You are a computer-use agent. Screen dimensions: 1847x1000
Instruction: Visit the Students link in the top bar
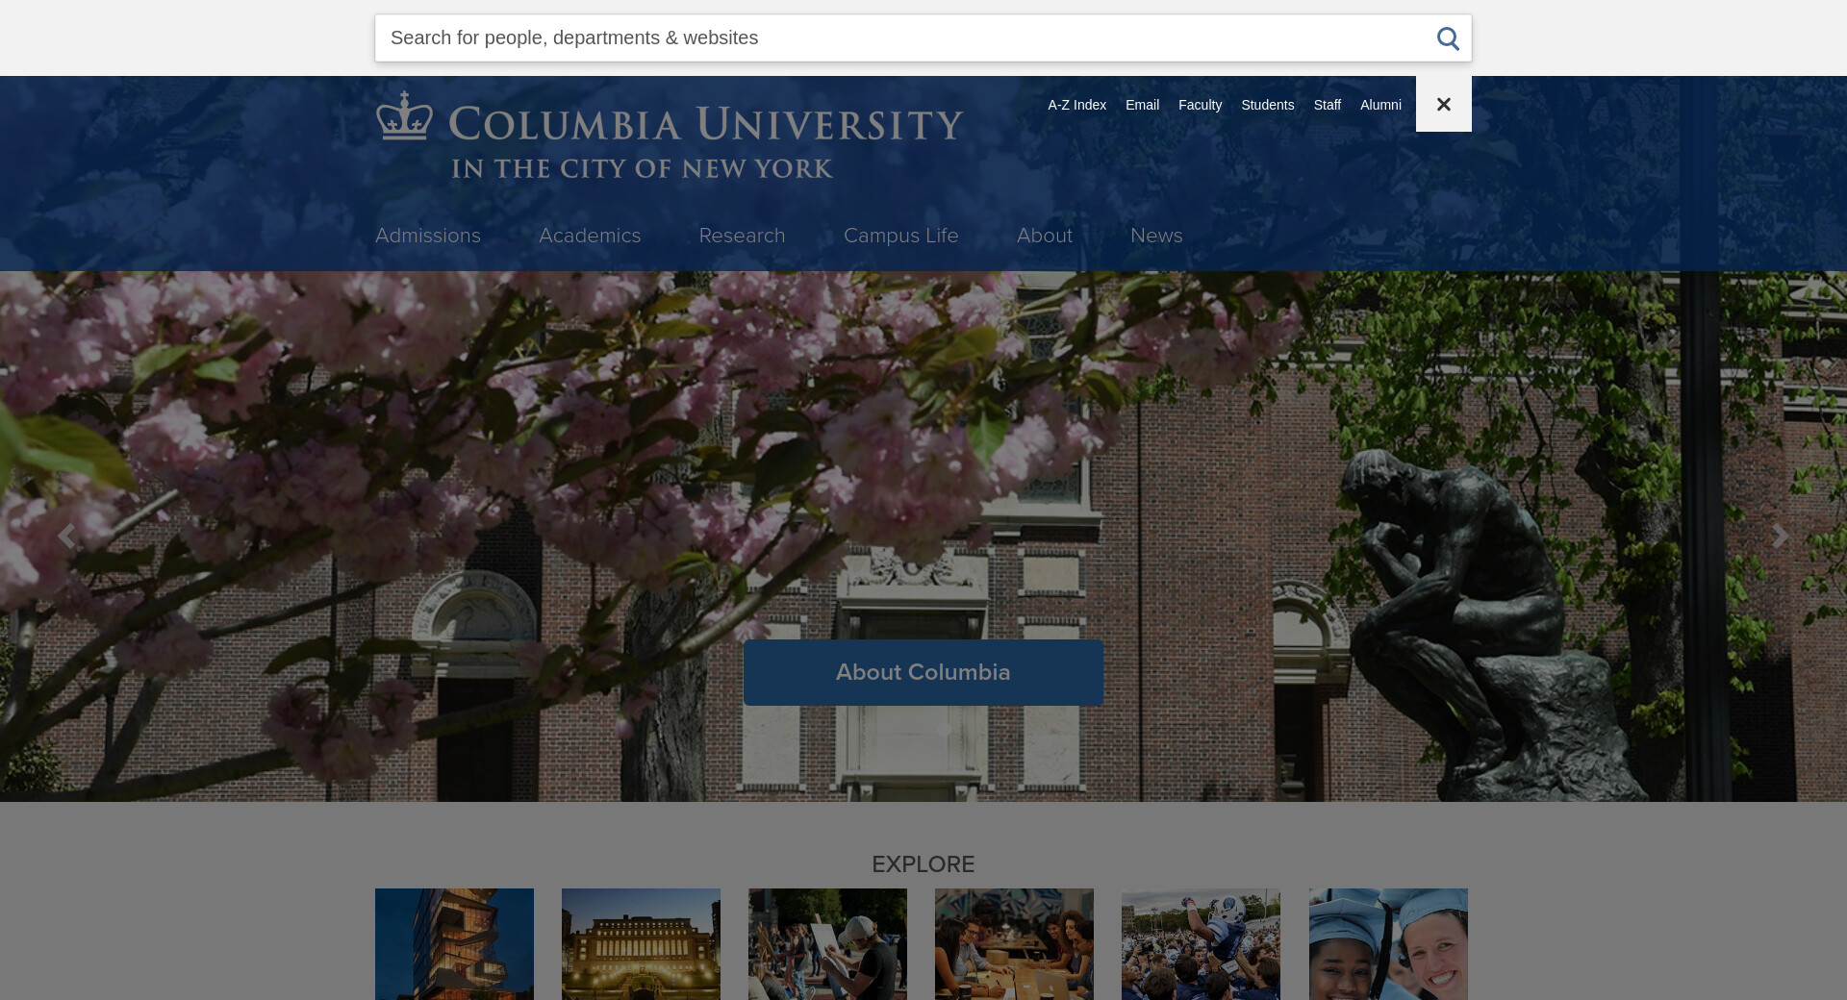1267,105
